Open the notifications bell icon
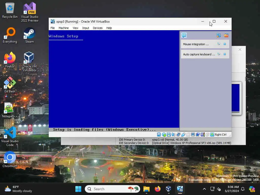Image resolution: width=260 pixels, height=195 pixels. [x=243, y=189]
